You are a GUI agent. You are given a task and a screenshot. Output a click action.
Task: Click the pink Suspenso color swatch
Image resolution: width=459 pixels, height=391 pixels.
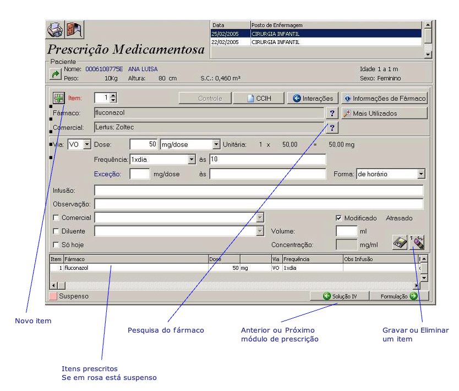tap(53, 296)
